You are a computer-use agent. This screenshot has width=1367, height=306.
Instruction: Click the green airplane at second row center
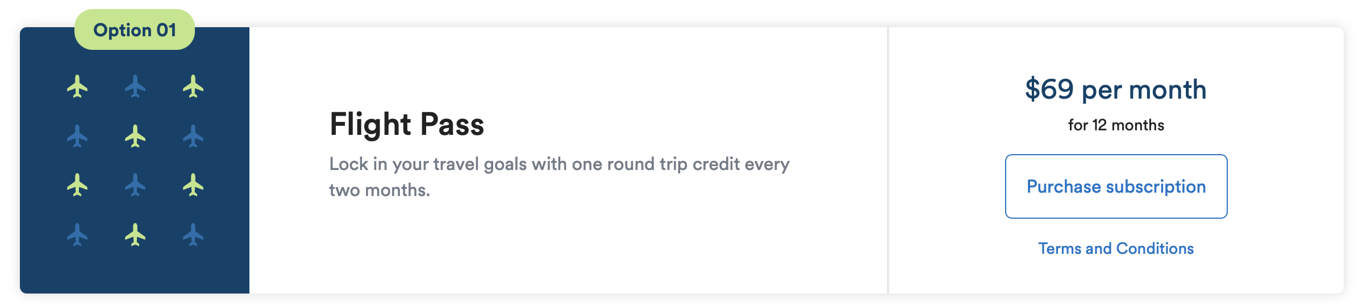[x=135, y=136]
